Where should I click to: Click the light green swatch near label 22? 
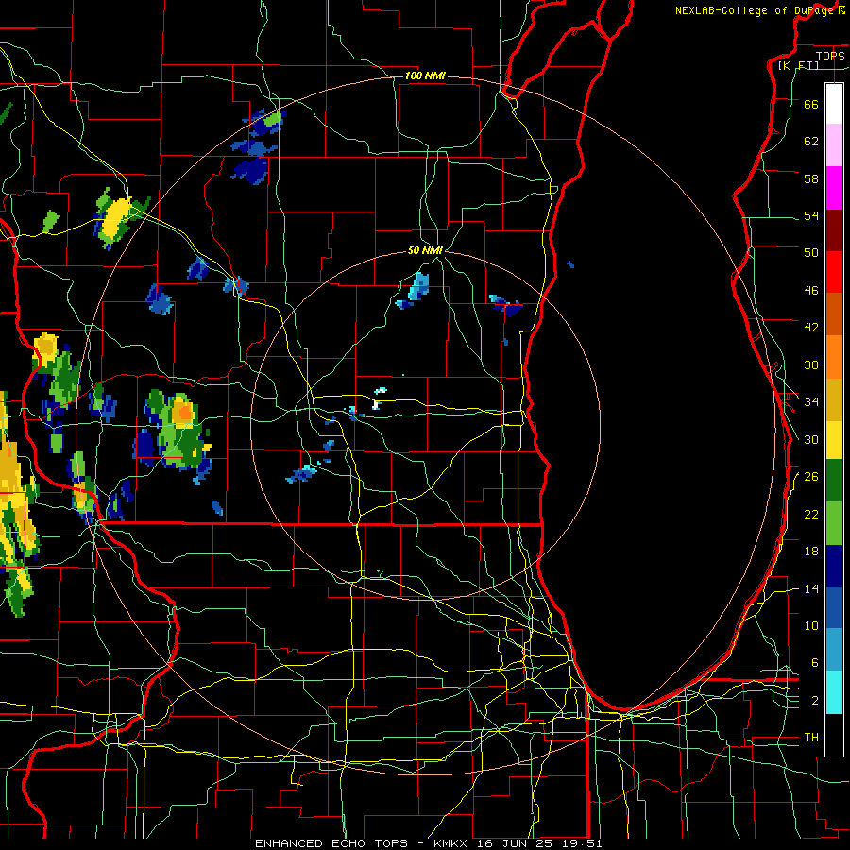834,523
